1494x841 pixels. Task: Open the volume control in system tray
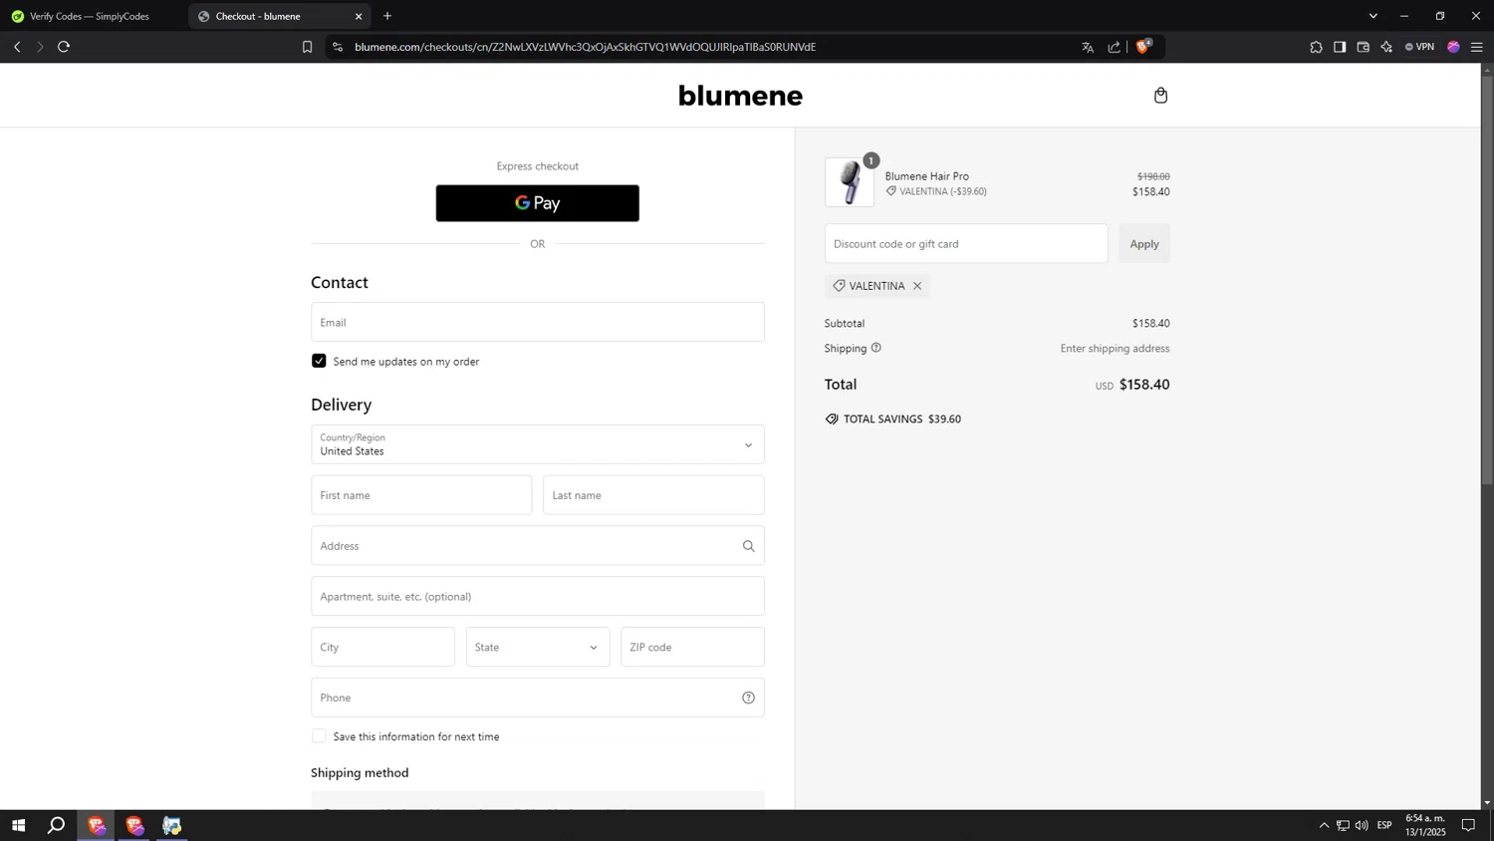coord(1362,825)
